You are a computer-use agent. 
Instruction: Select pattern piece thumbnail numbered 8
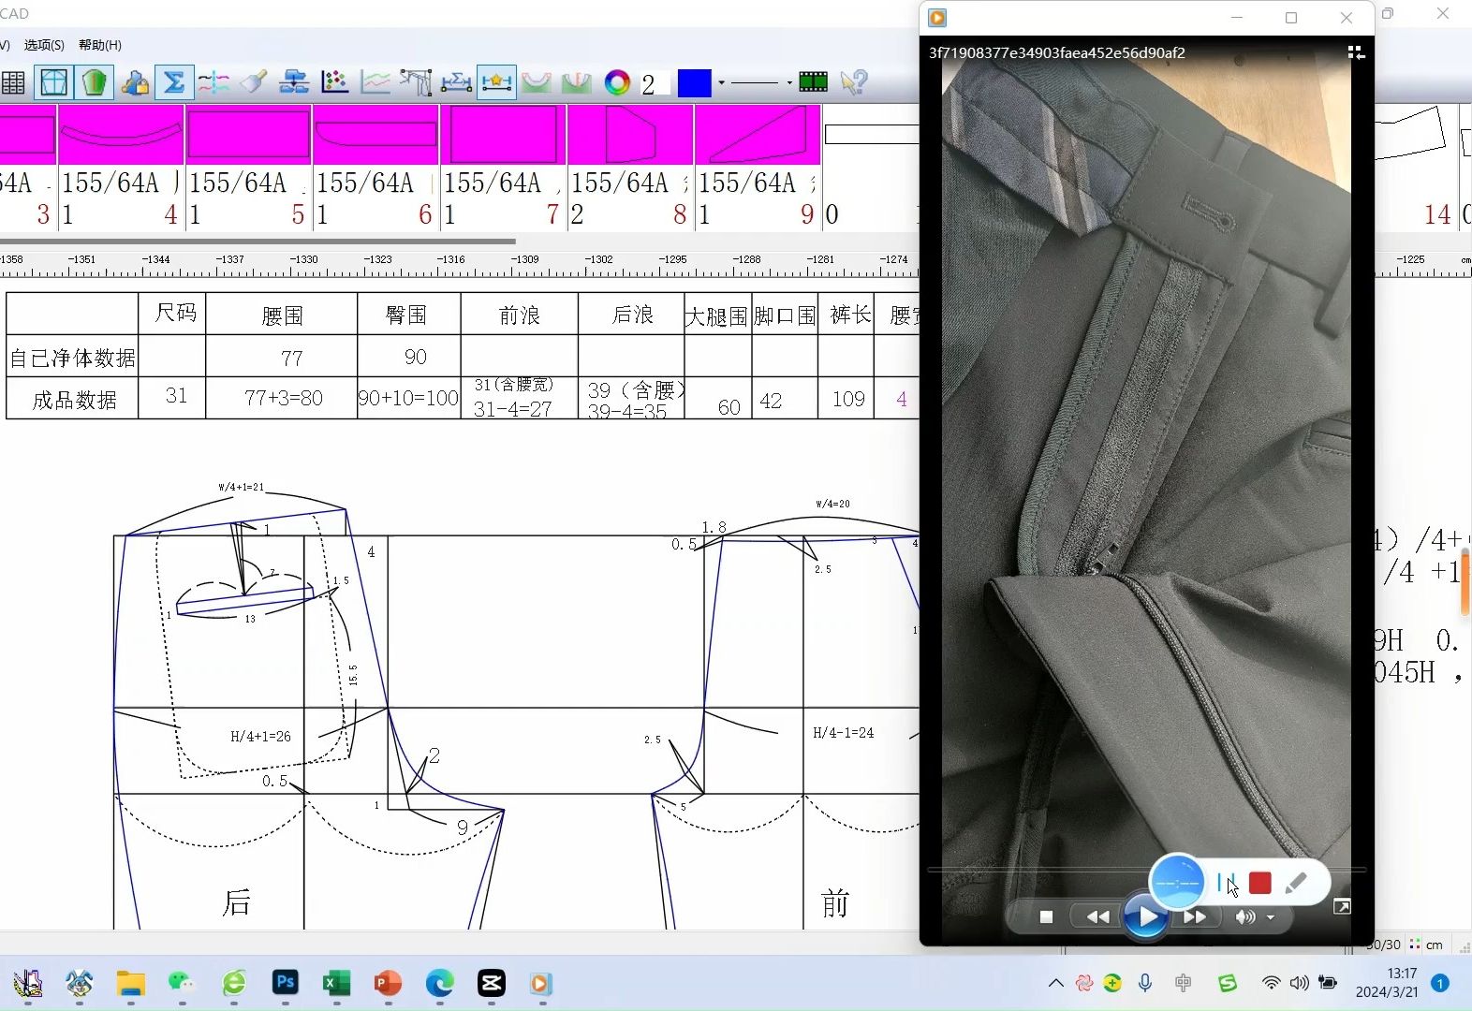pos(630,167)
